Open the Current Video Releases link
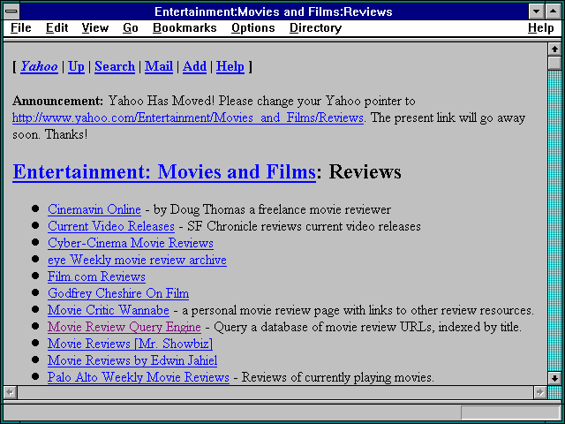 pos(111,226)
